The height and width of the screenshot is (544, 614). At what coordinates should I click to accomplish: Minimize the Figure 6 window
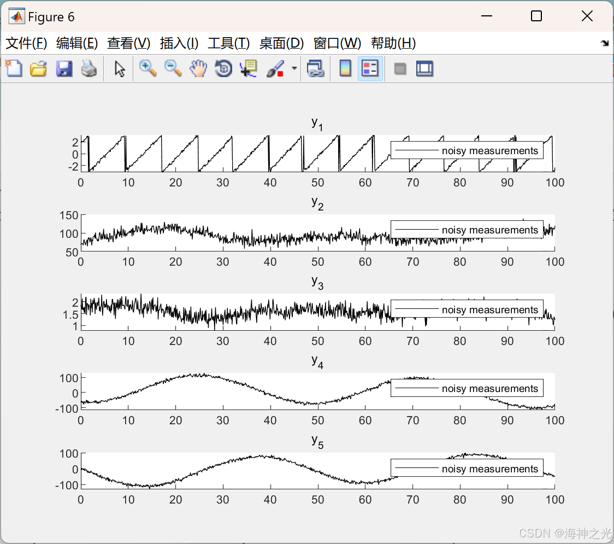[486, 16]
